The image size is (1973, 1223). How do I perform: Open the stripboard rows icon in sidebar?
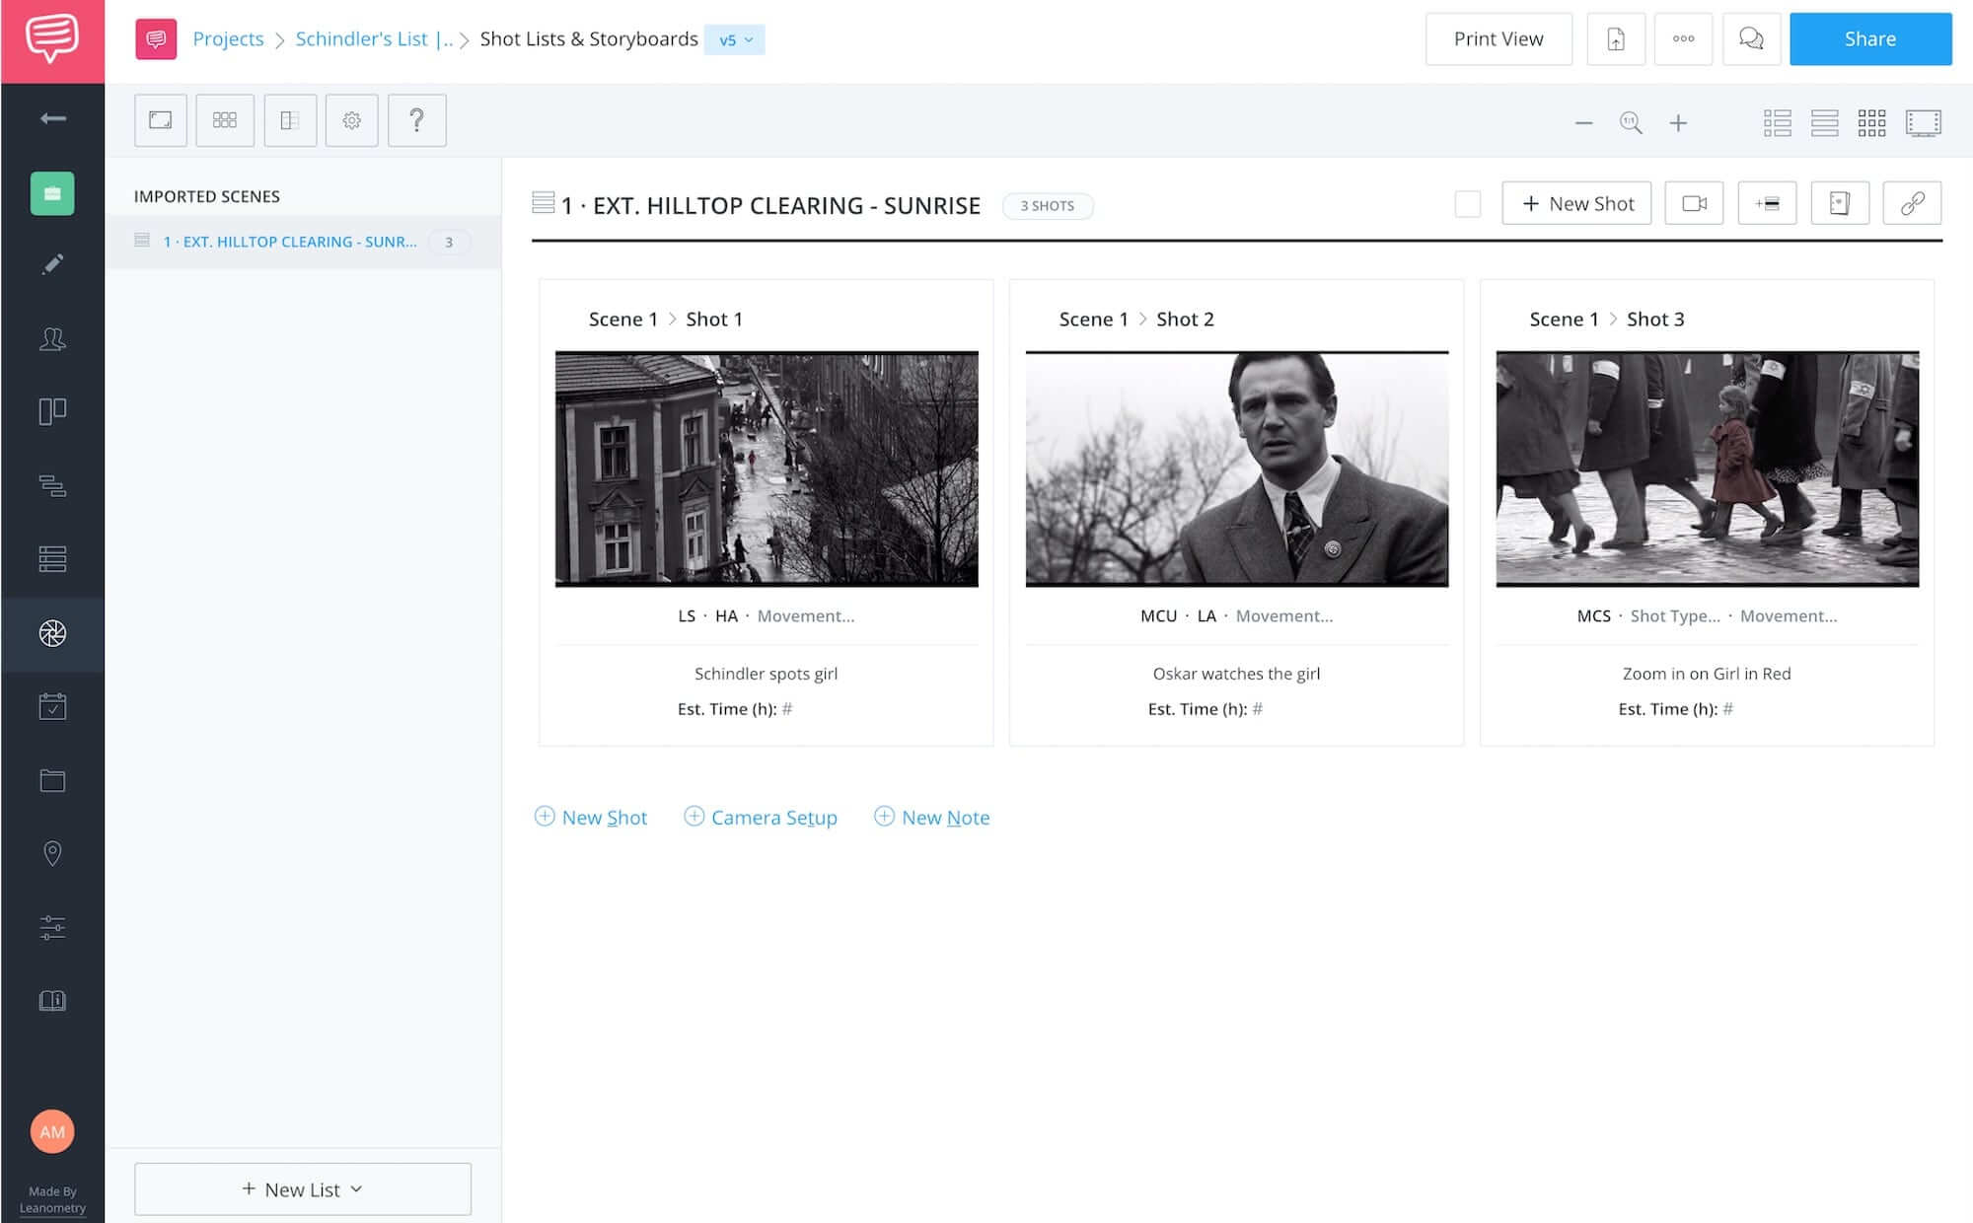coord(53,559)
